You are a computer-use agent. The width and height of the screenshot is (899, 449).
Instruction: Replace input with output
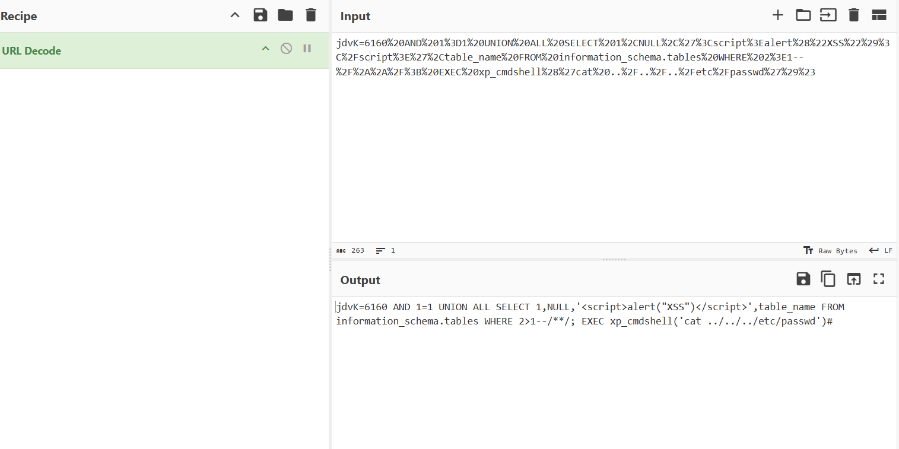(x=853, y=279)
